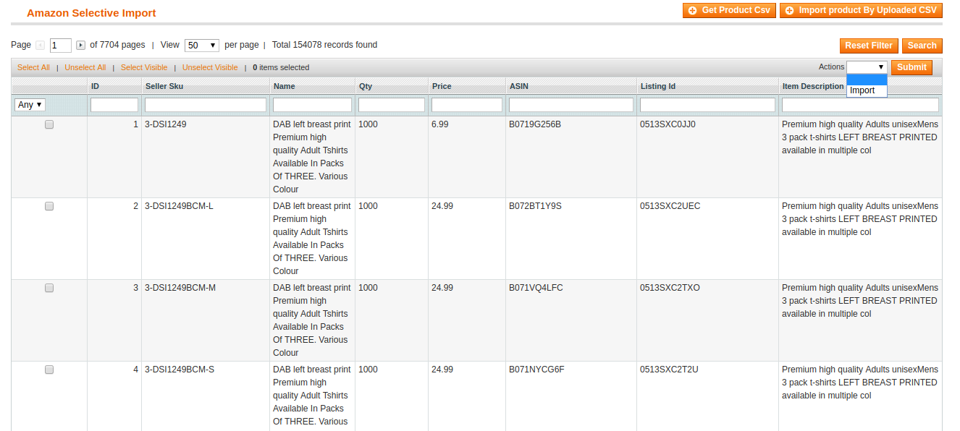Focus the Name filter field
This screenshot has width=960, height=431.
(x=312, y=105)
